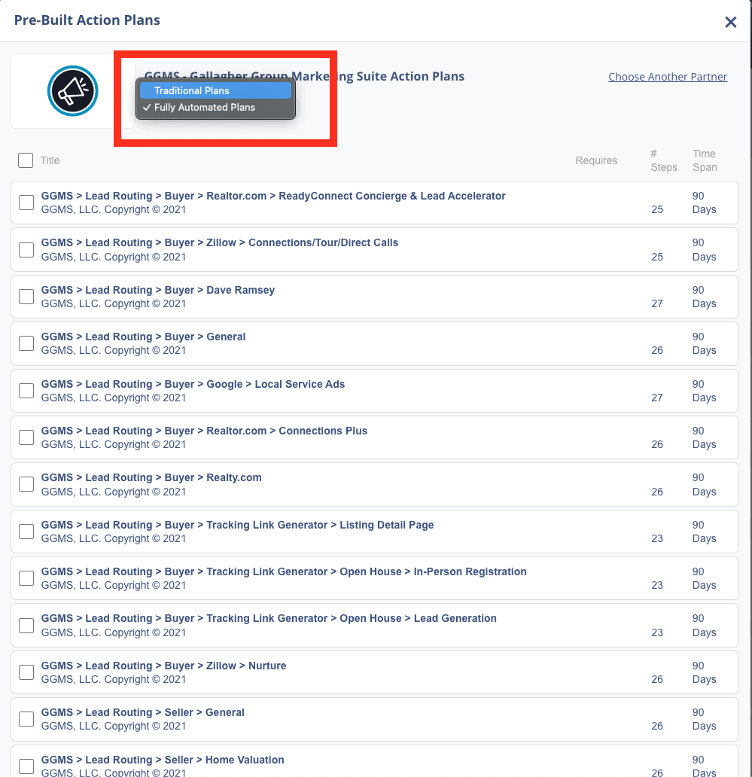The height and width of the screenshot is (777, 752).
Task: Click the Realtor.com > Connections Plus title
Action: click(x=204, y=431)
